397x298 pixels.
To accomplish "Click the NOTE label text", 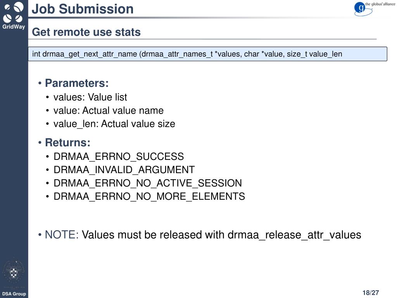I will (x=62, y=235).
